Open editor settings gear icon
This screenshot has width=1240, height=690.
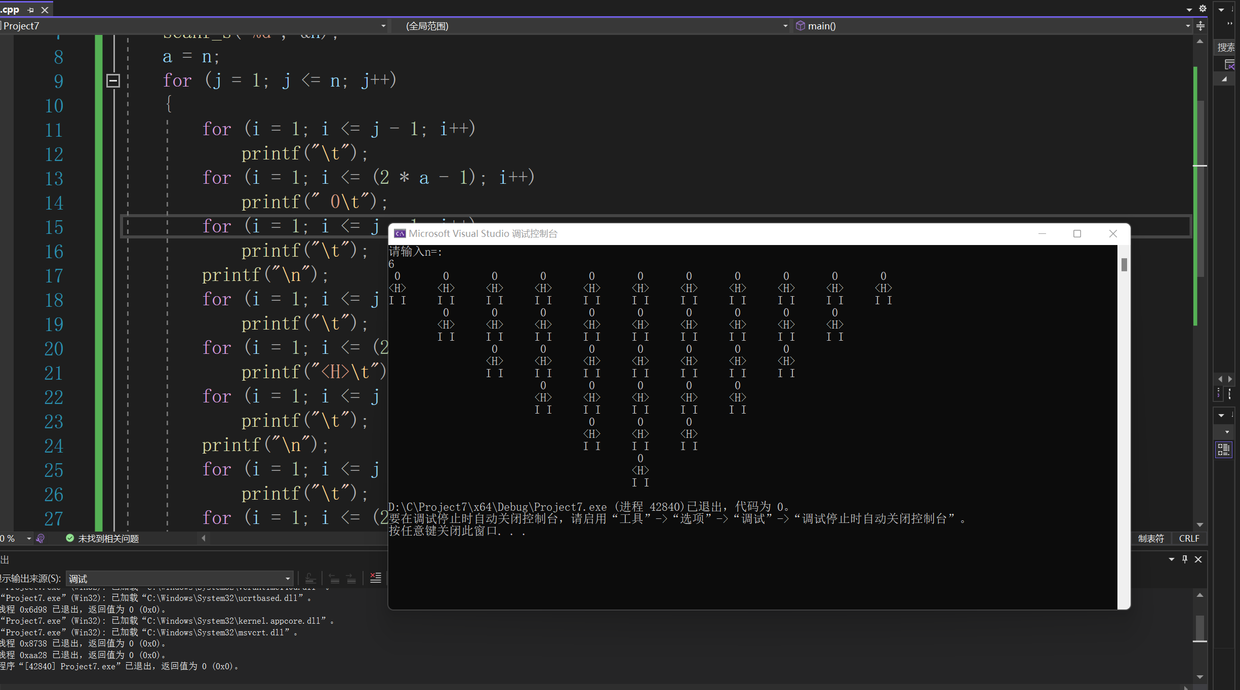tap(1203, 9)
